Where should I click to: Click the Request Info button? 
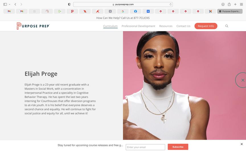pyautogui.click(x=206, y=26)
